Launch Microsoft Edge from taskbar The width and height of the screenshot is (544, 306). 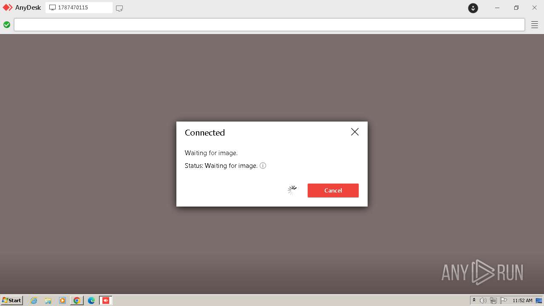point(91,300)
